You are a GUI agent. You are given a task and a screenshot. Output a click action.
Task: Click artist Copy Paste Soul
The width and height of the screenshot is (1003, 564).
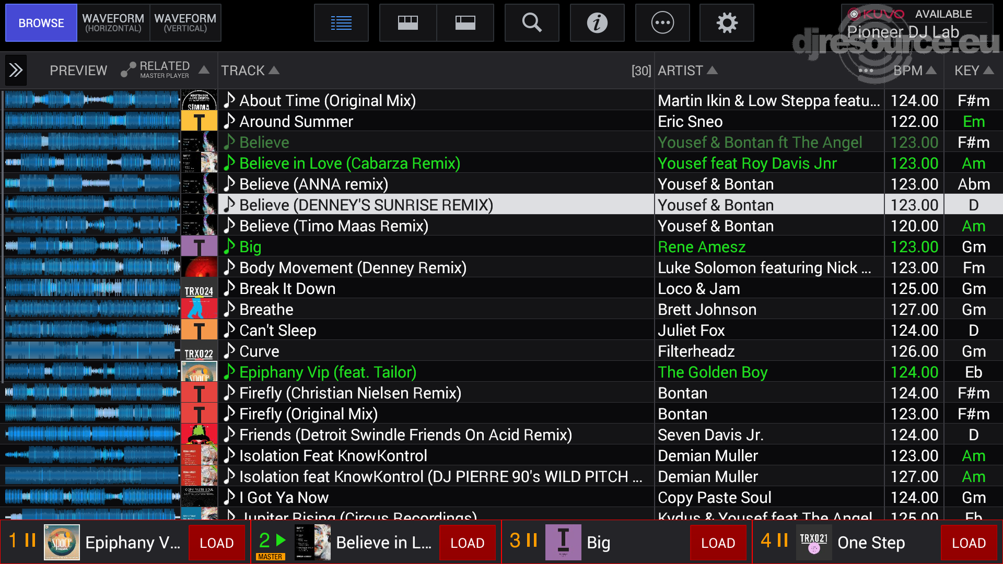(714, 497)
